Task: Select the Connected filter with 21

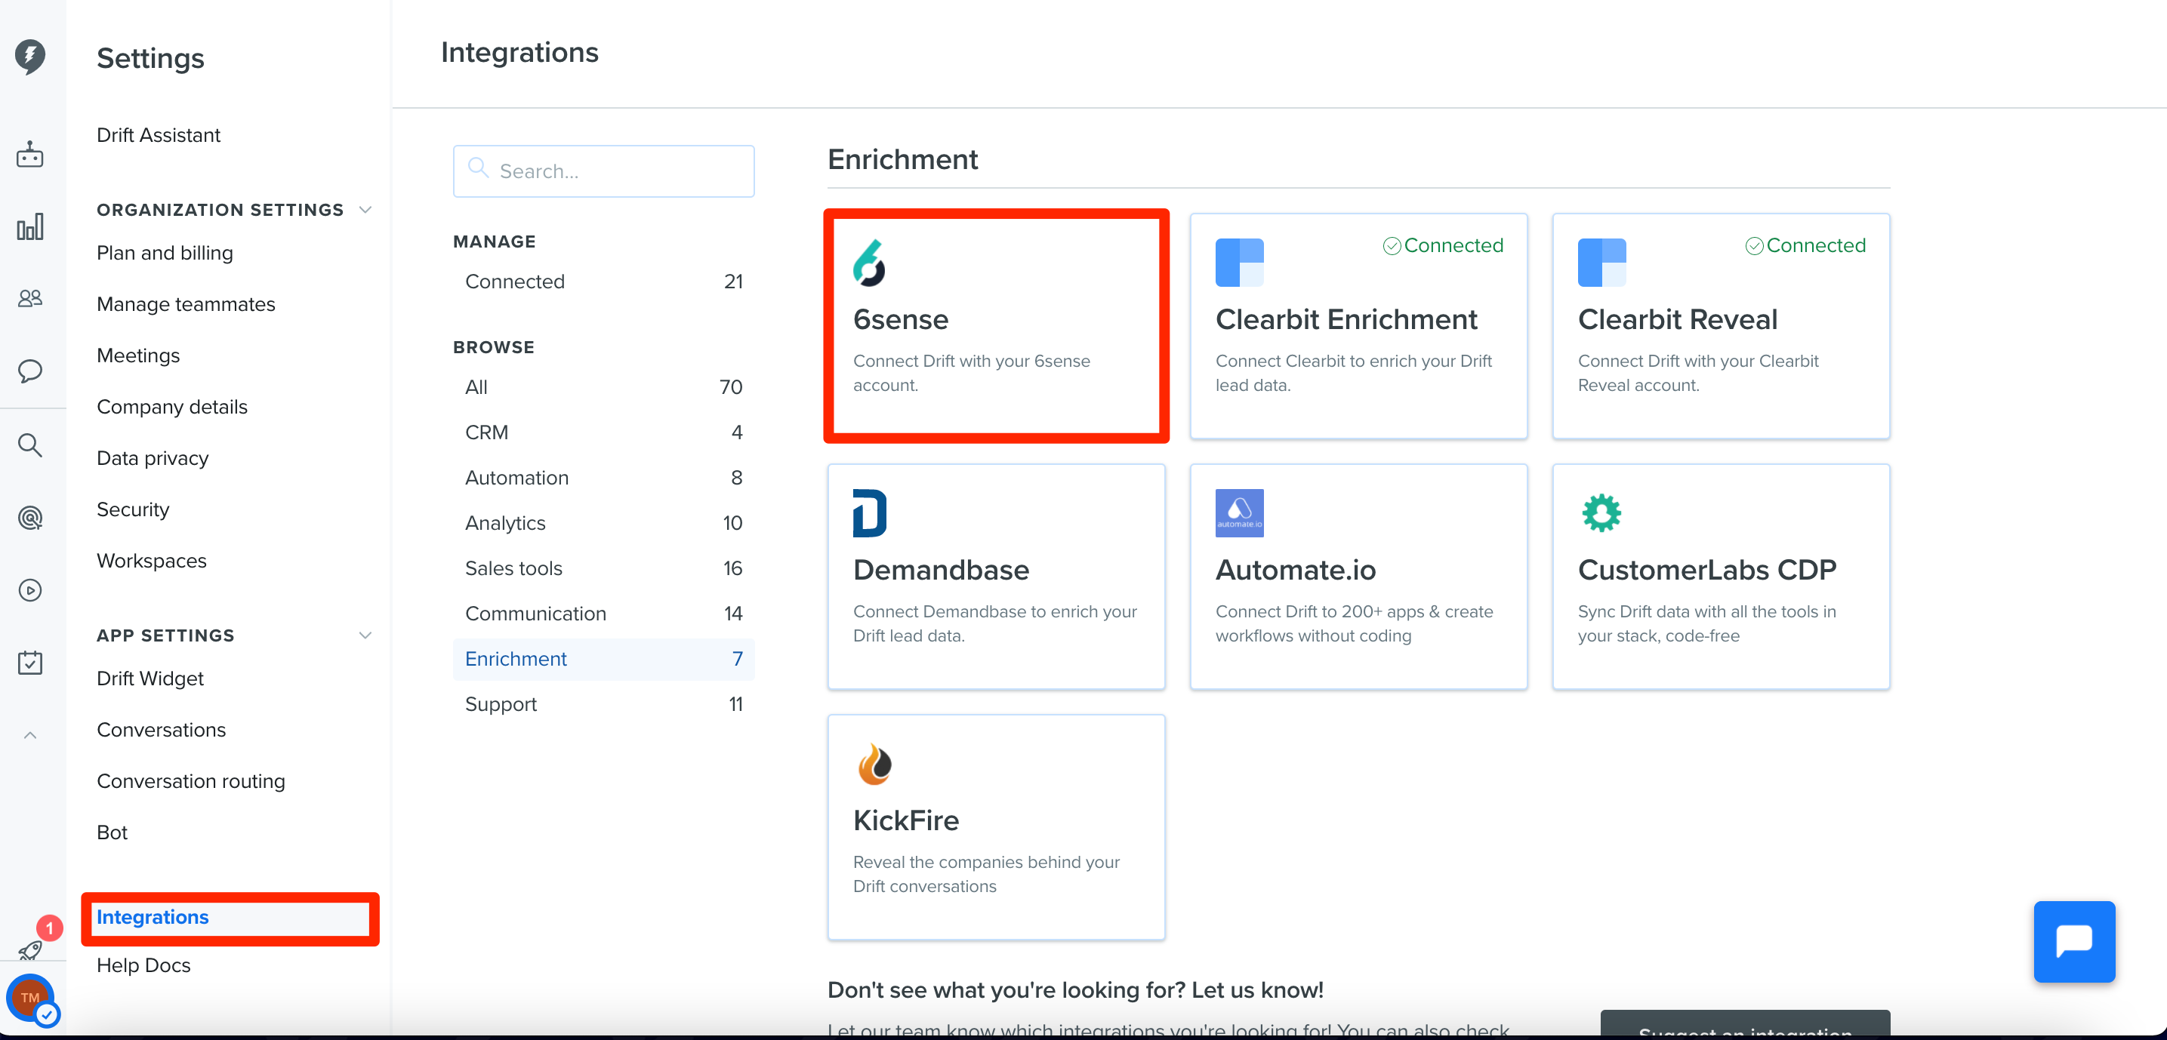Action: point(603,282)
